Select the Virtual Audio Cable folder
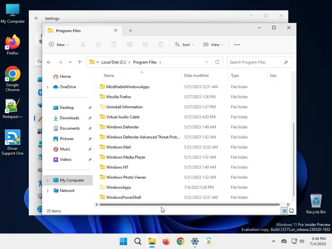 pyautogui.click(x=123, y=117)
